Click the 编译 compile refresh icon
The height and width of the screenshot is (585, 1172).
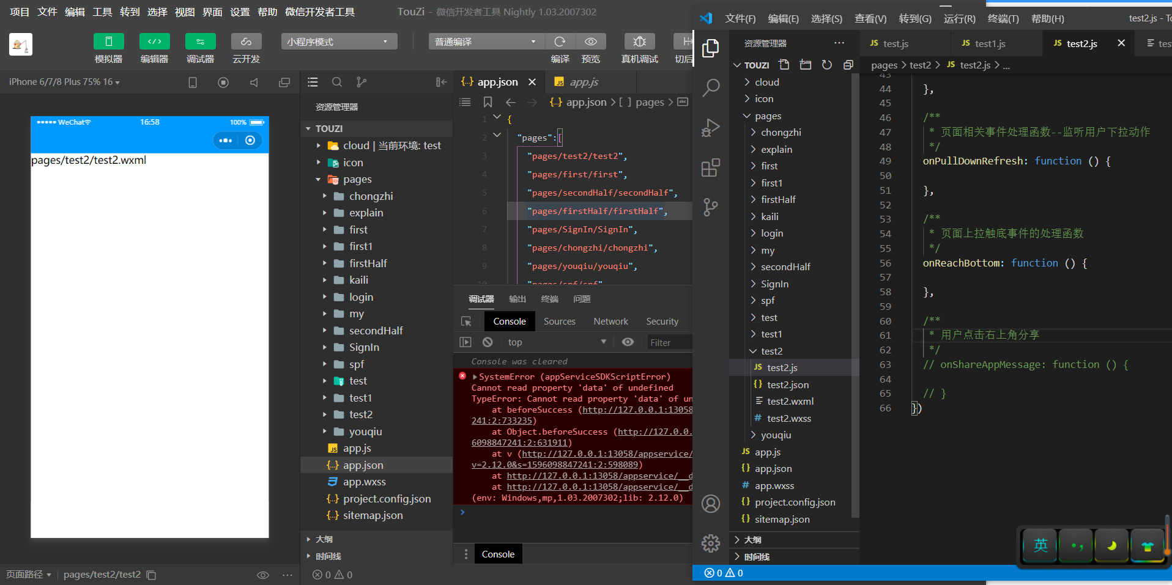tap(560, 42)
